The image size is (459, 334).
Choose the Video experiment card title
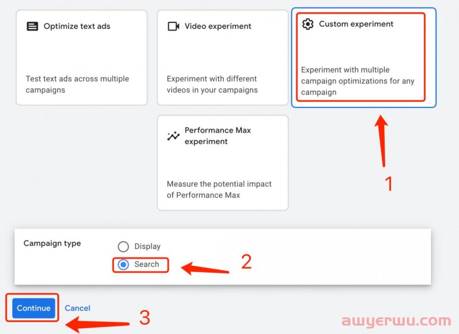218,26
